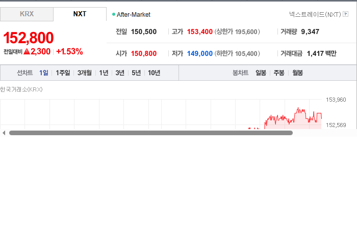Viewport: 357px width, 249px height.
Task: Click the green After-Market status dot
Action: [114, 14]
